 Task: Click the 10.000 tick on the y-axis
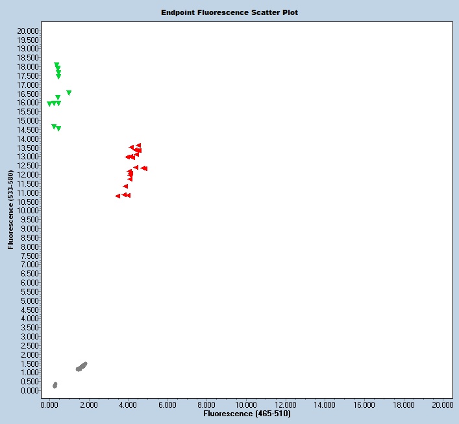29,211
